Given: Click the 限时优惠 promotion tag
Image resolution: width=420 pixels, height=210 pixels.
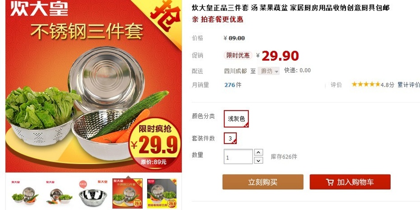Looking at the screenshot, I should coord(238,56).
